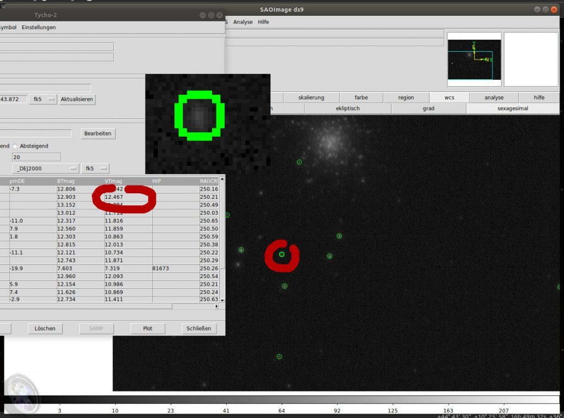Select the Absteigend sort radio button
The width and height of the screenshot is (564, 418).
[16, 146]
